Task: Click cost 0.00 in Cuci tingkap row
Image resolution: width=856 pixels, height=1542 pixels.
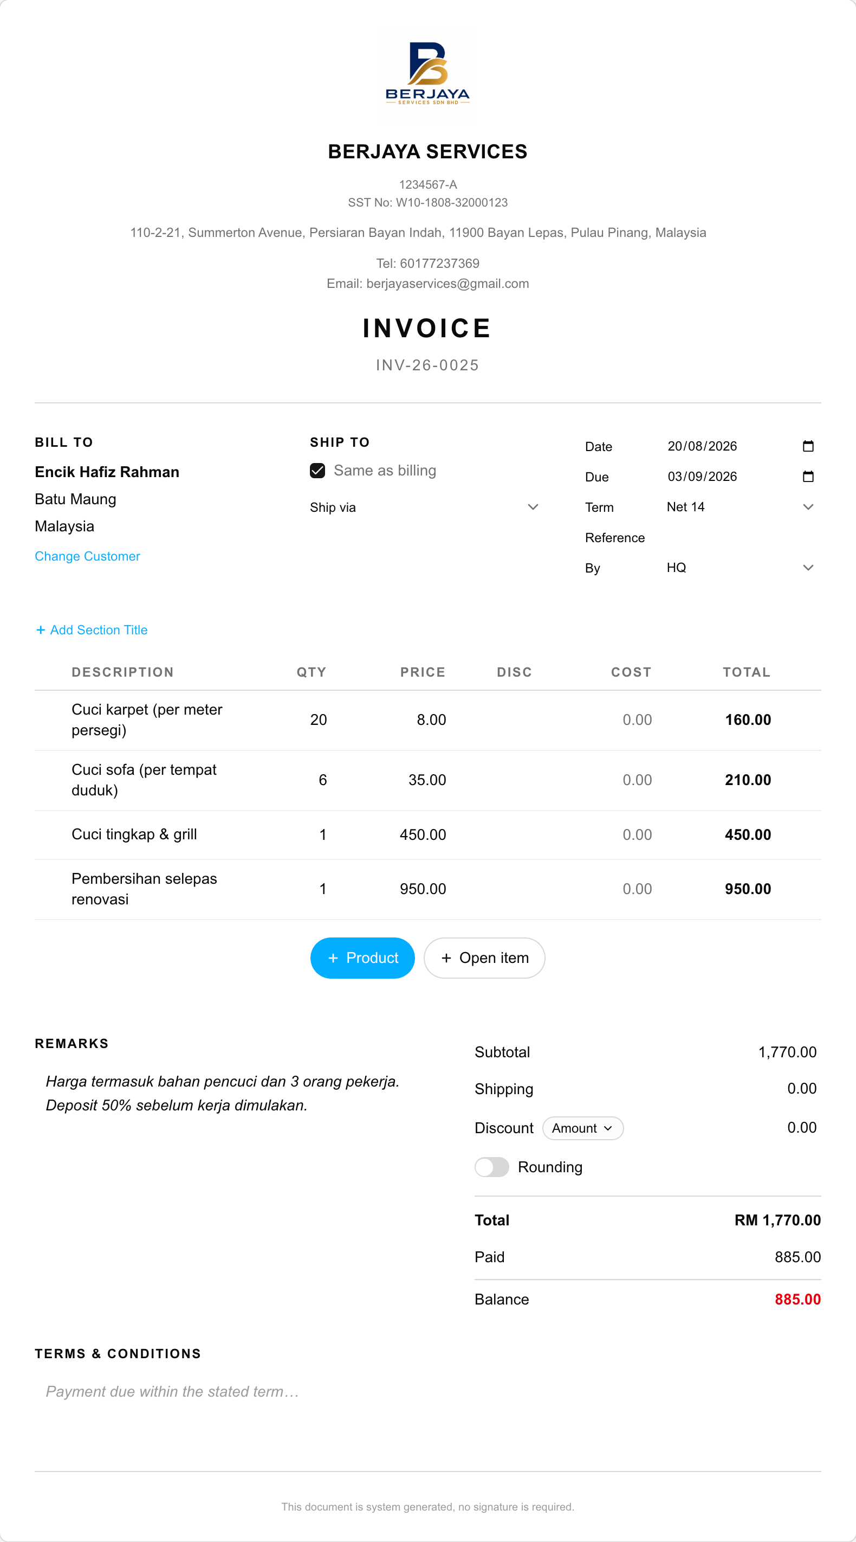Action: coord(637,834)
